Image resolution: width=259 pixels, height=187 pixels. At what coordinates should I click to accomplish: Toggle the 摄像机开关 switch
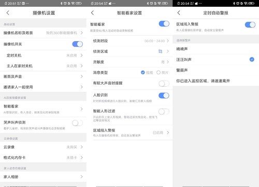tap(78, 44)
